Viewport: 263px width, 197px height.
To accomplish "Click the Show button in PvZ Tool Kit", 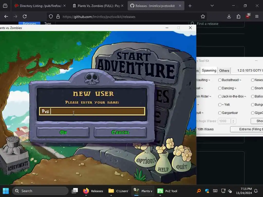I will pyautogui.click(x=257, y=121).
